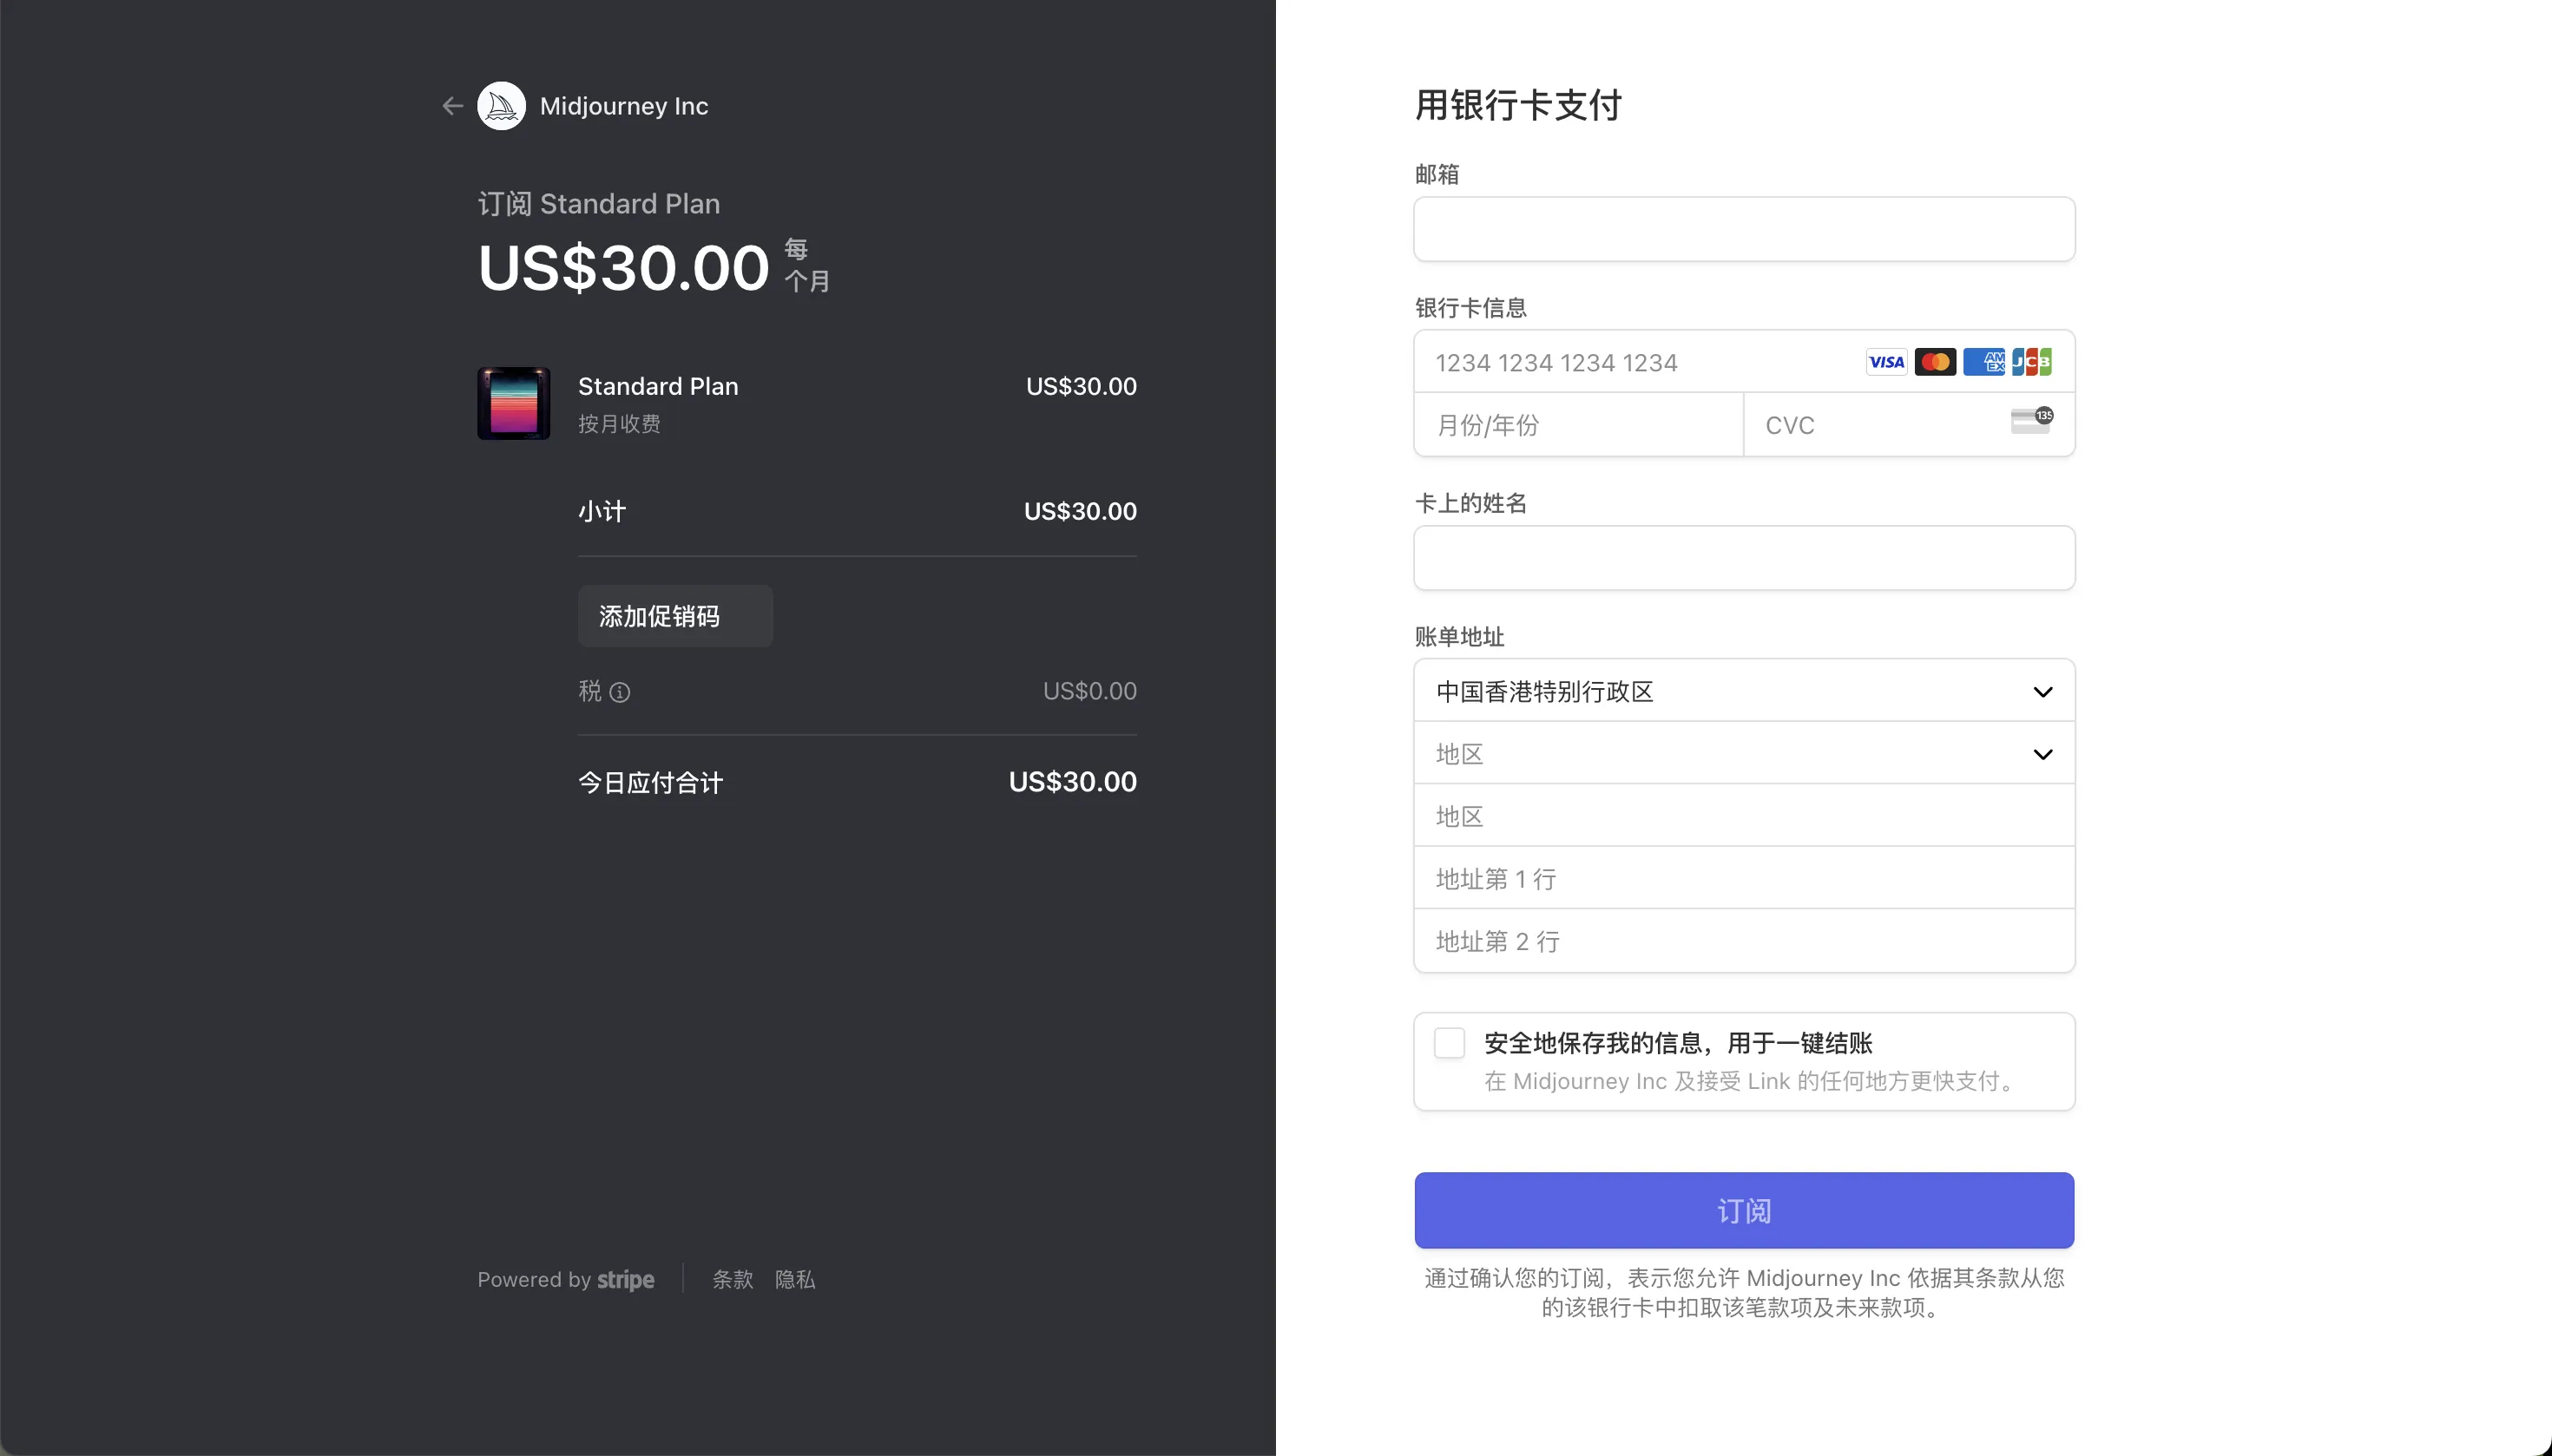This screenshot has width=2552, height=1456.
Task: Focus the 邮箱 email input field
Action: pyautogui.click(x=1743, y=229)
